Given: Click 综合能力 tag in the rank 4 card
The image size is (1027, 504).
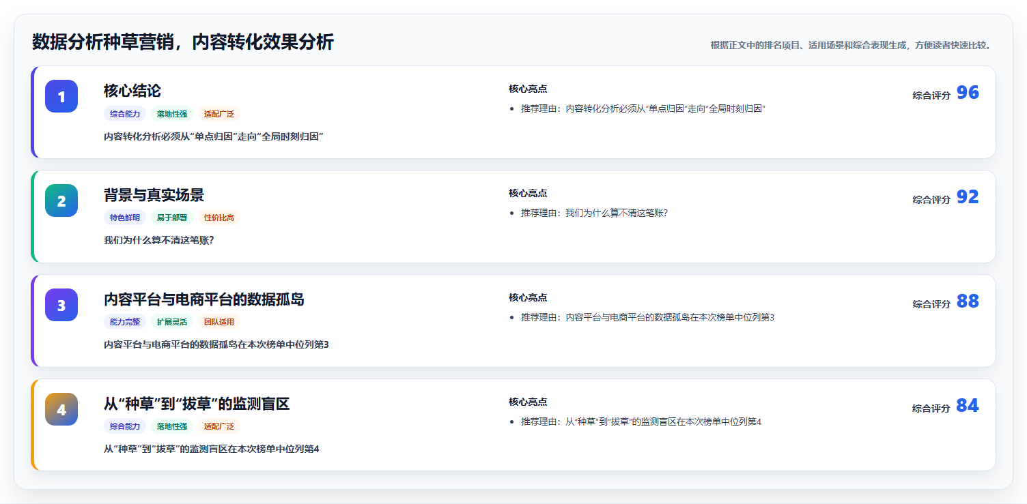Looking at the screenshot, I should pos(125,427).
